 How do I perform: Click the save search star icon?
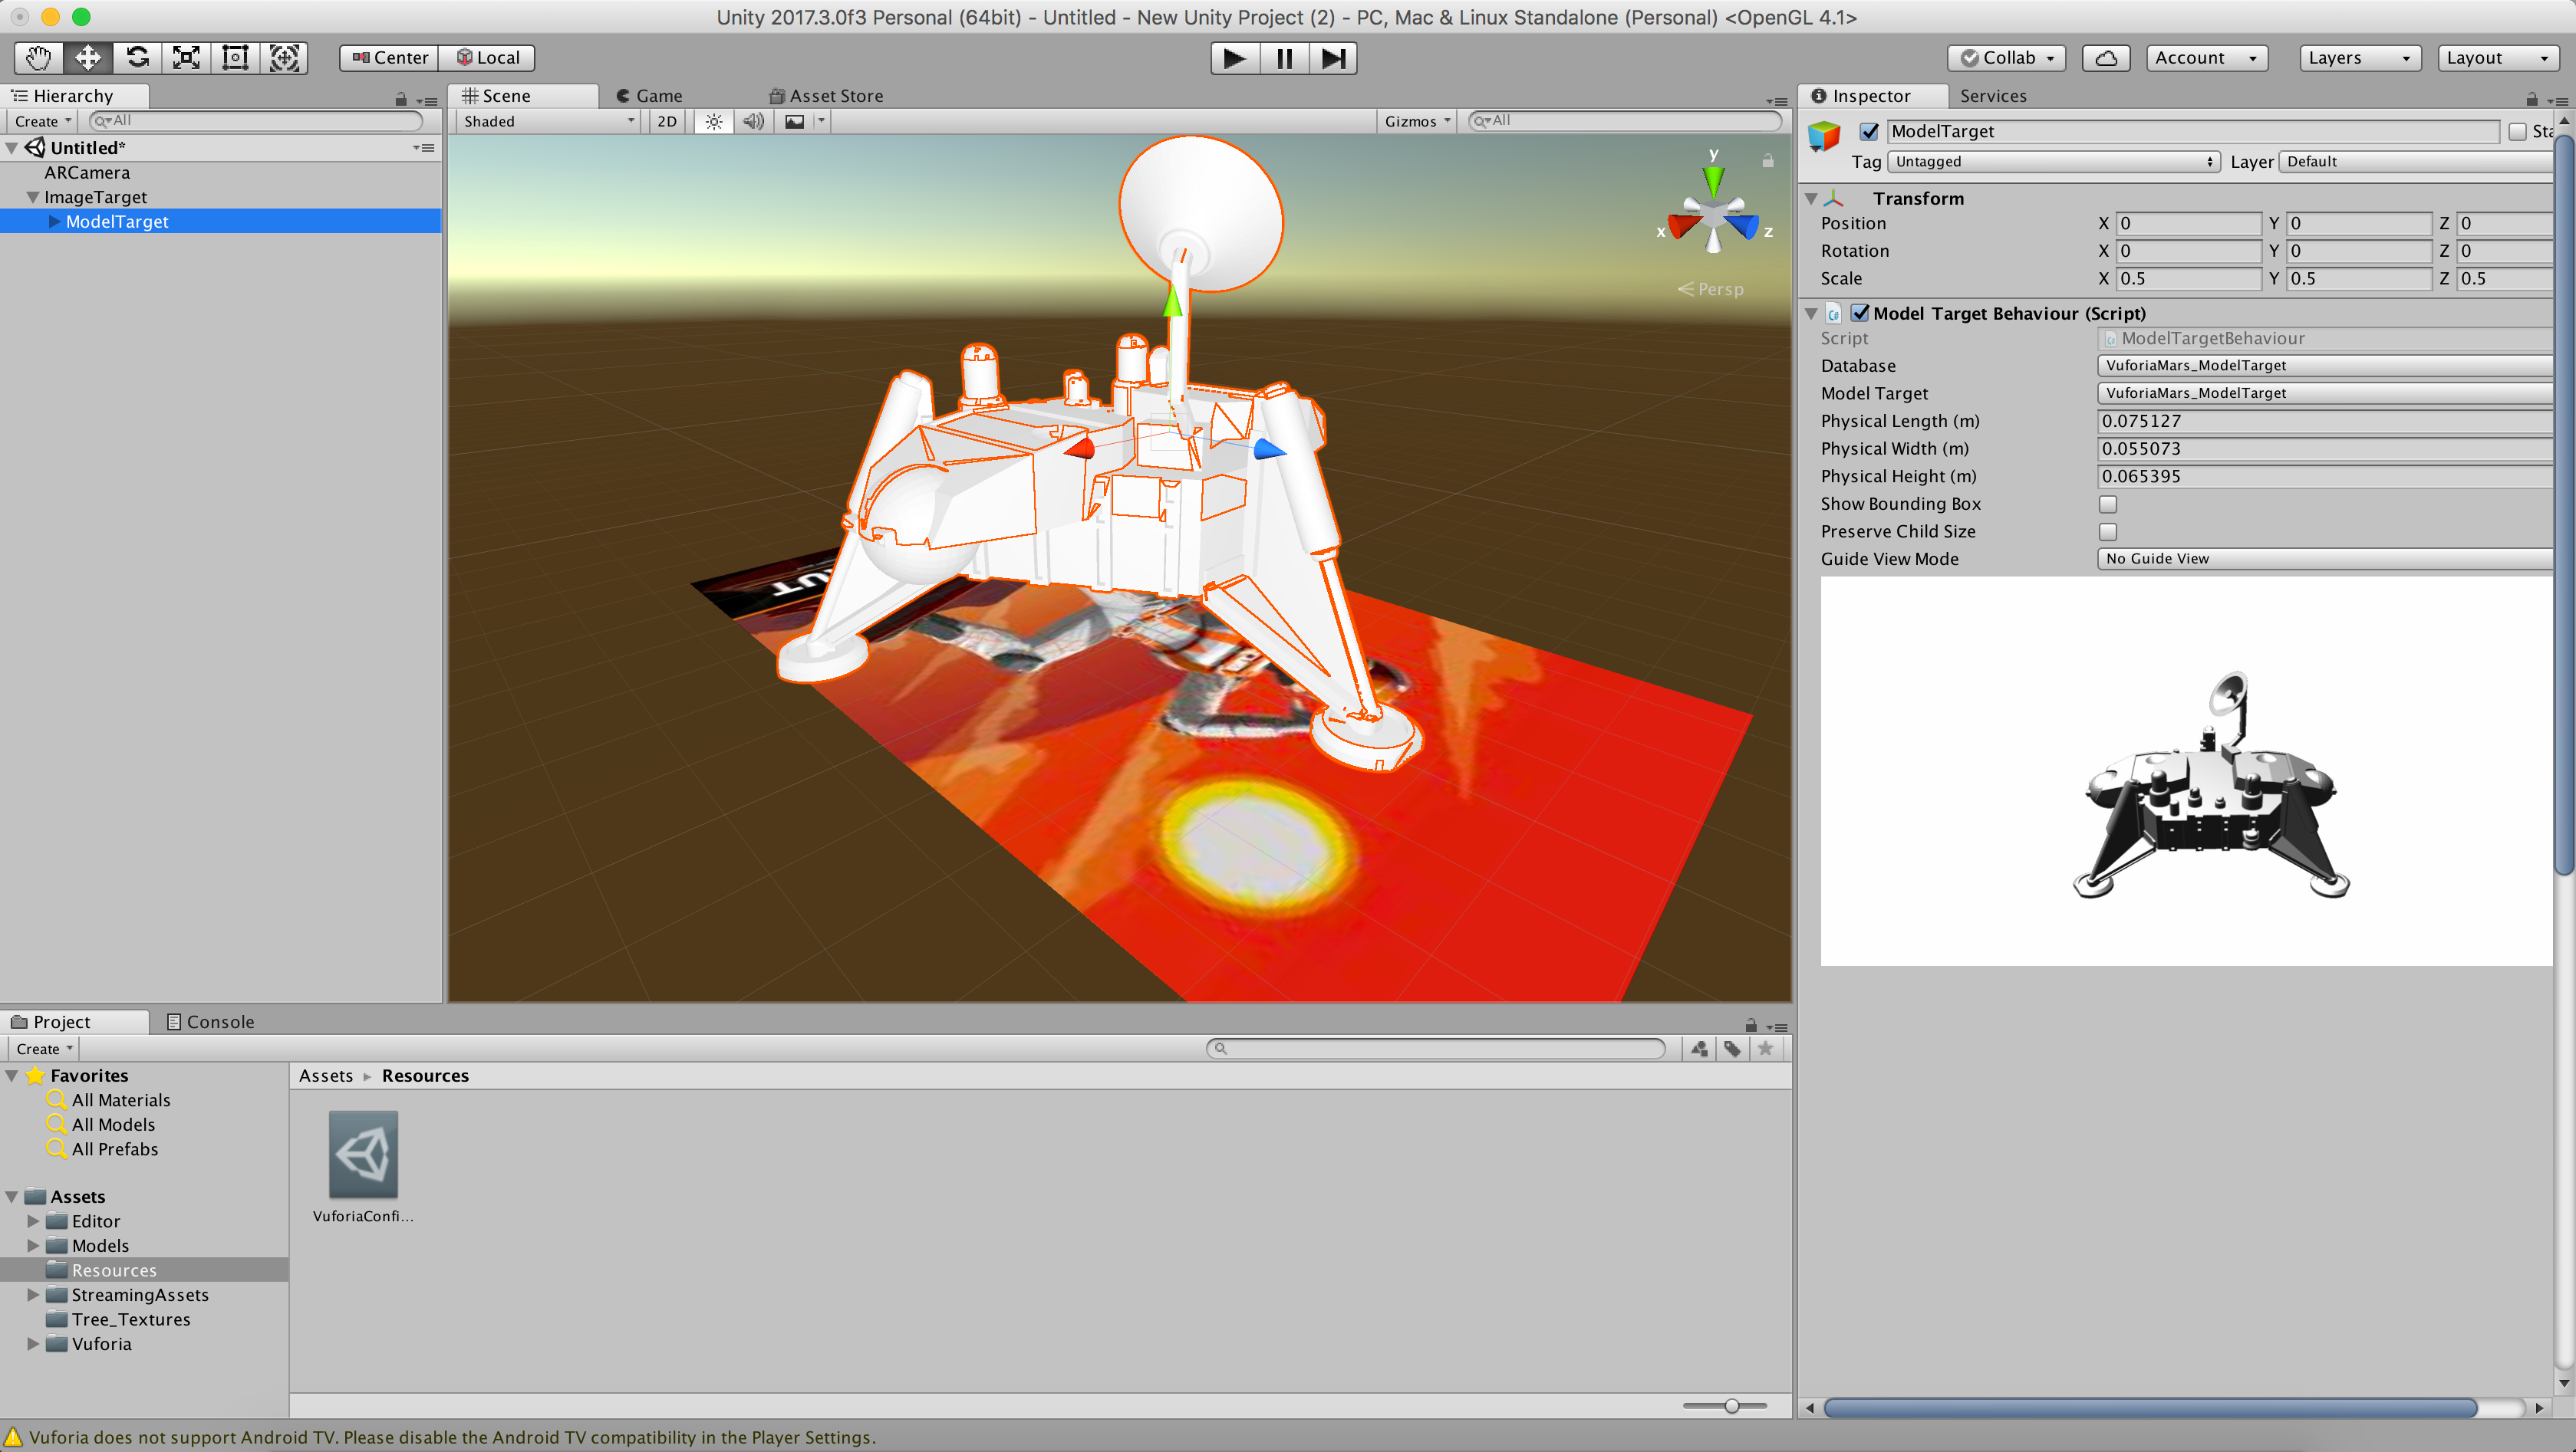(1765, 1048)
